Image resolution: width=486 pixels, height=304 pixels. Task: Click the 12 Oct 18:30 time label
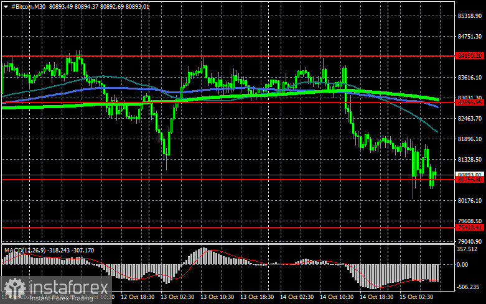[x=138, y=297]
